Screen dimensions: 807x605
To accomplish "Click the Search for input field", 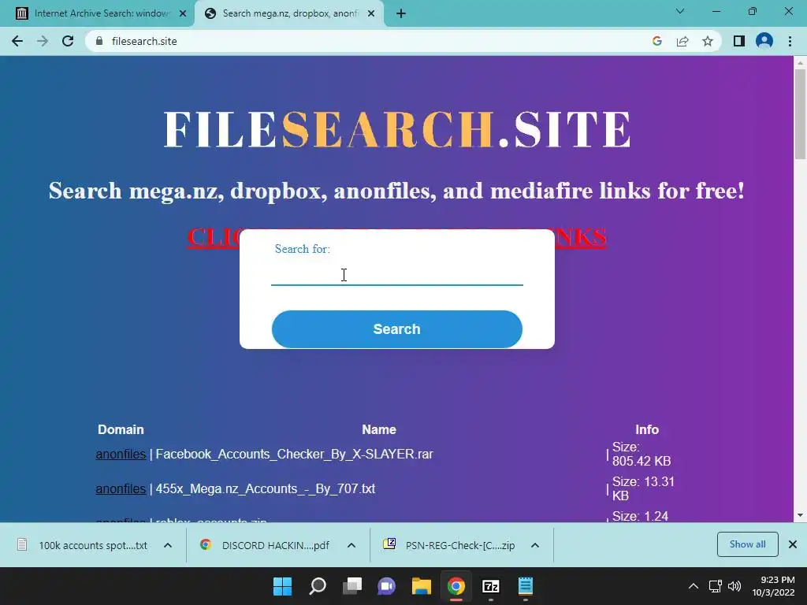I will [x=397, y=275].
